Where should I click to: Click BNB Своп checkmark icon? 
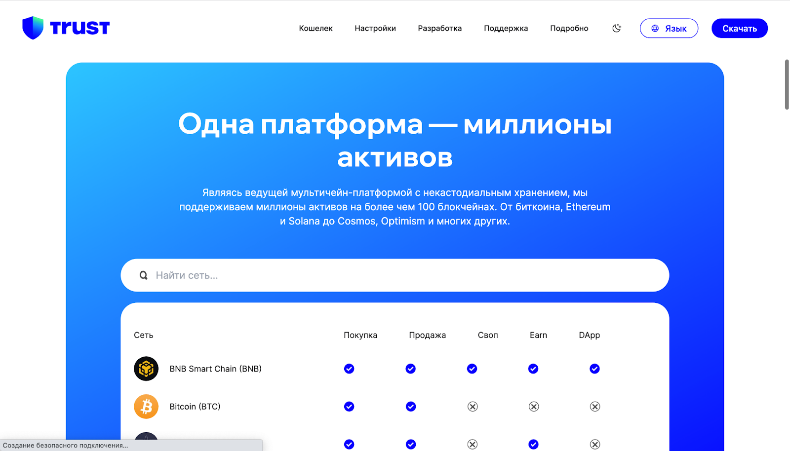pyautogui.click(x=472, y=369)
